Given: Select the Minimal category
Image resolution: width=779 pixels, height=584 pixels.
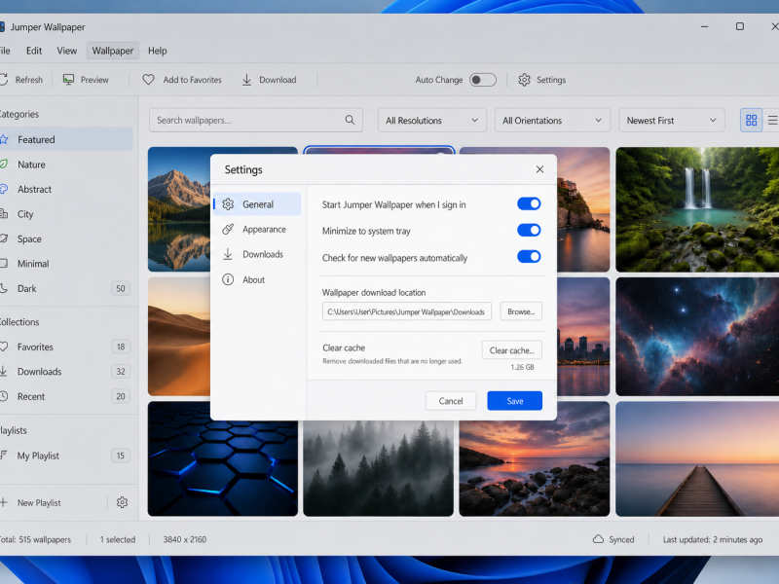Looking at the screenshot, I should pyautogui.click(x=66, y=264).
